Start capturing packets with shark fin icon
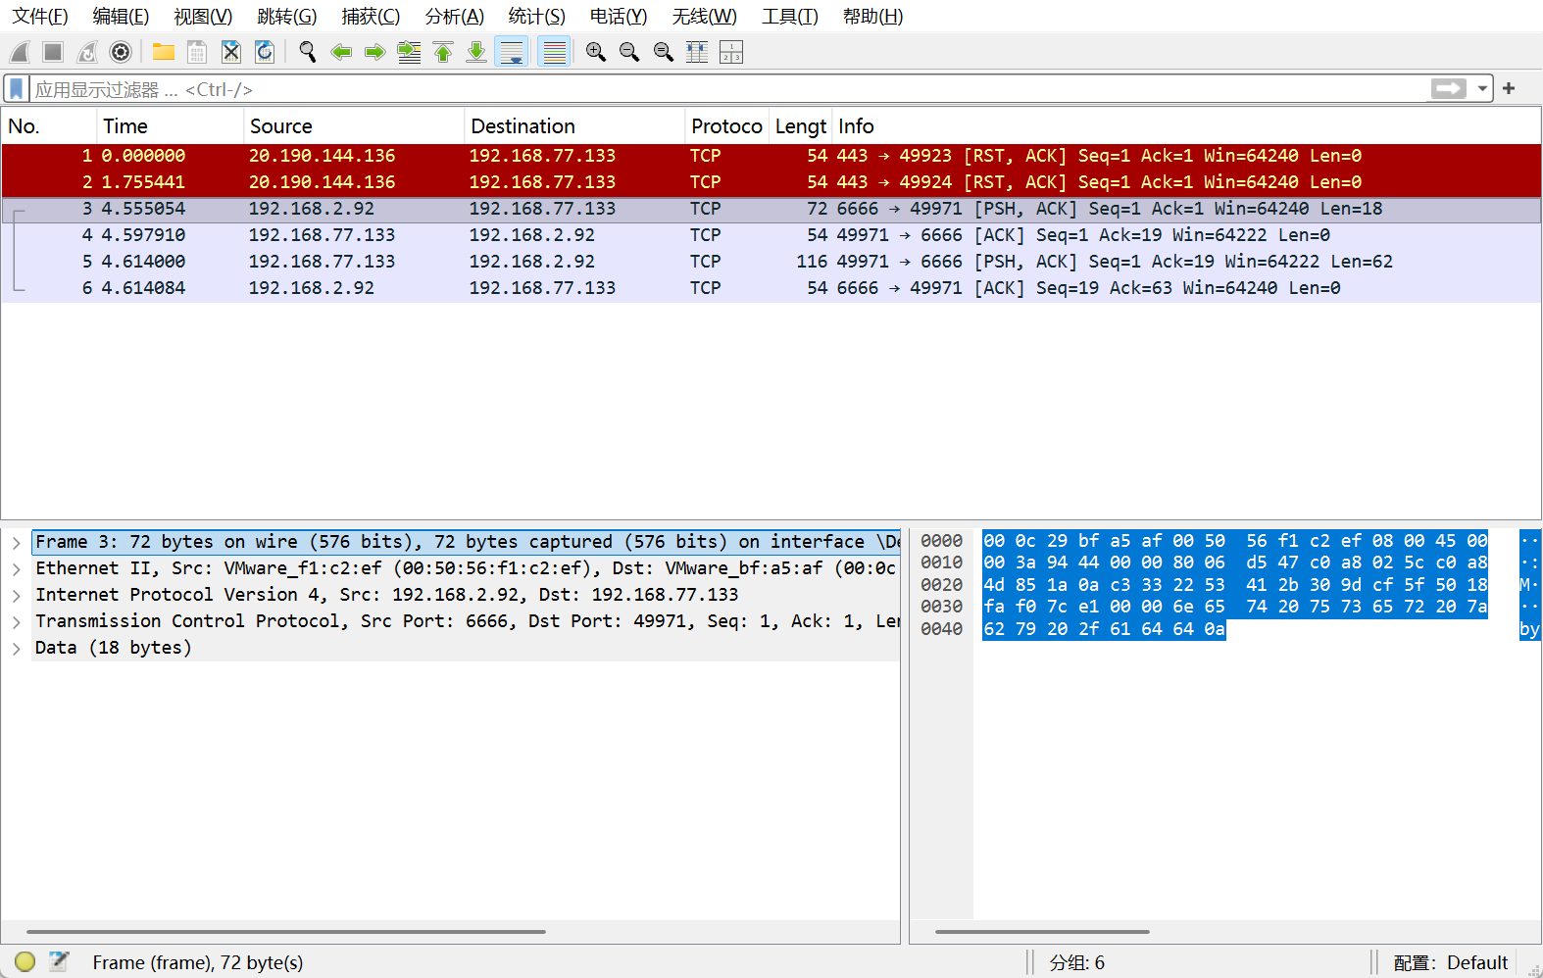 [x=20, y=52]
